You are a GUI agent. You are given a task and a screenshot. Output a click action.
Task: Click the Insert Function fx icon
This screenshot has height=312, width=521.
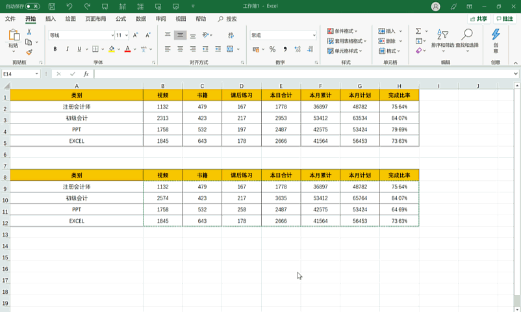86,74
